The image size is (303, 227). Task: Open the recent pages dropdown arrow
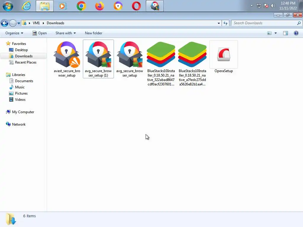click(x=19, y=23)
